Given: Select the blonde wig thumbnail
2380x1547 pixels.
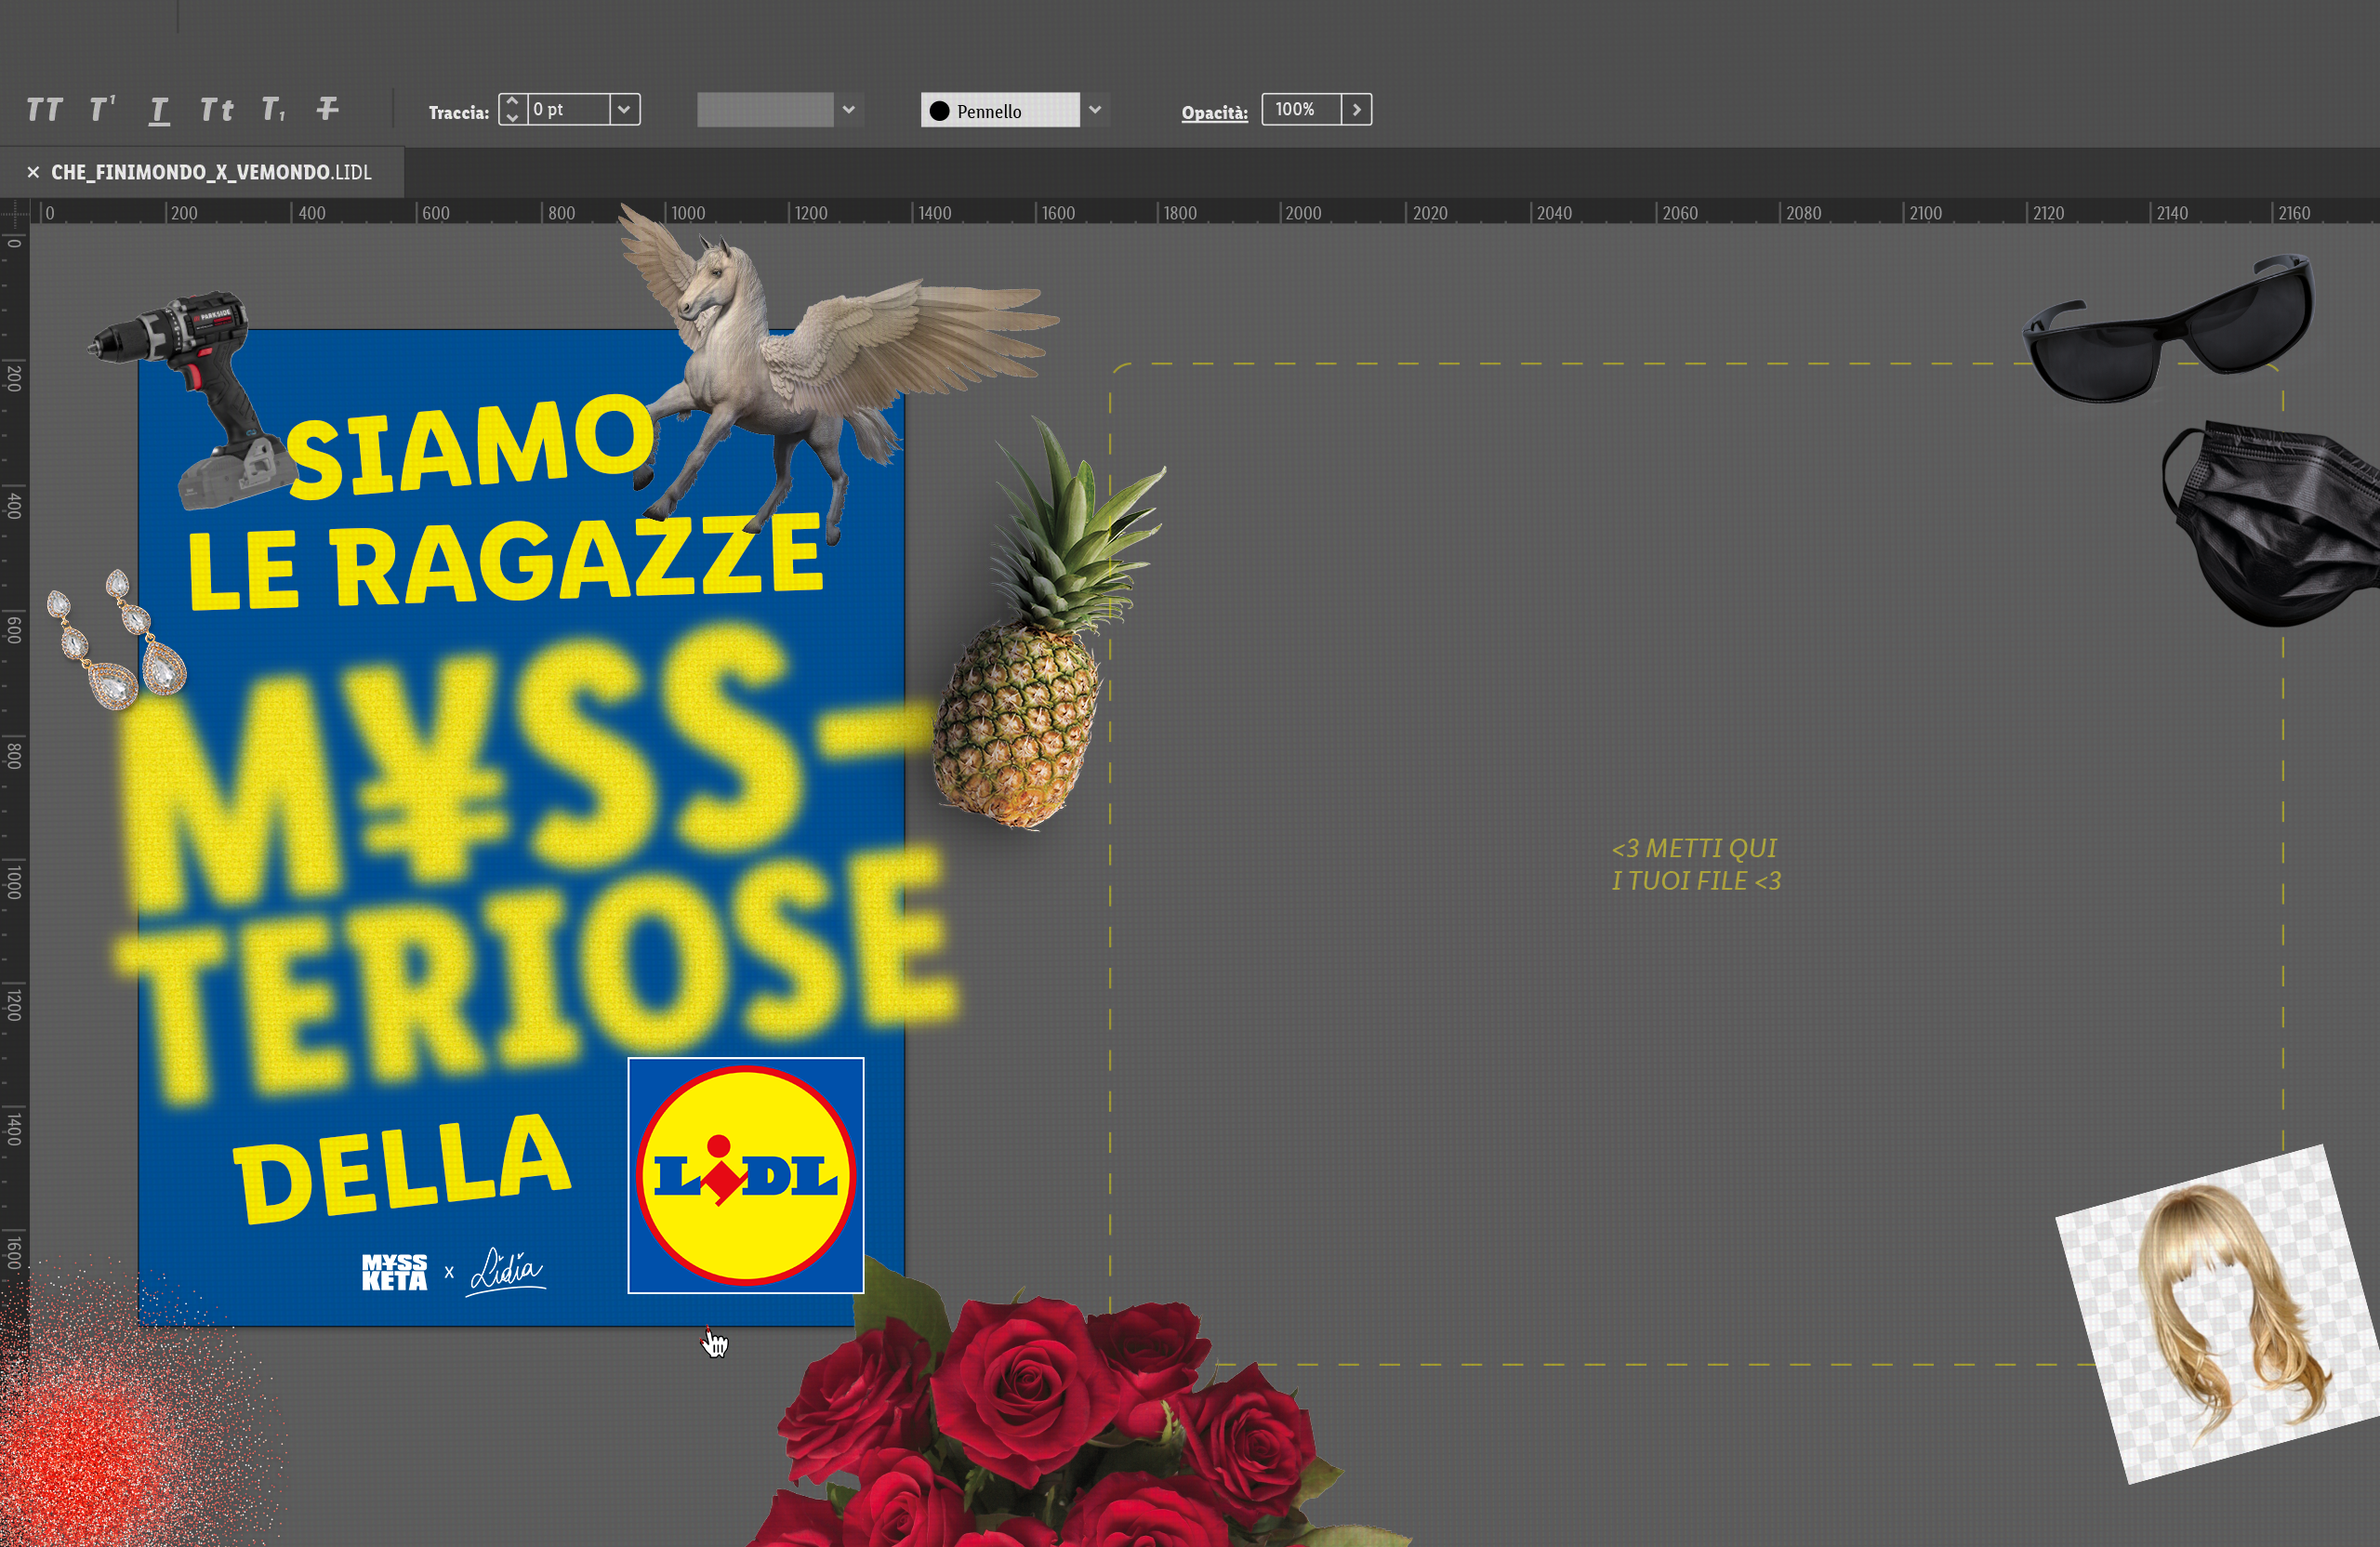Looking at the screenshot, I should coord(2218,1315).
